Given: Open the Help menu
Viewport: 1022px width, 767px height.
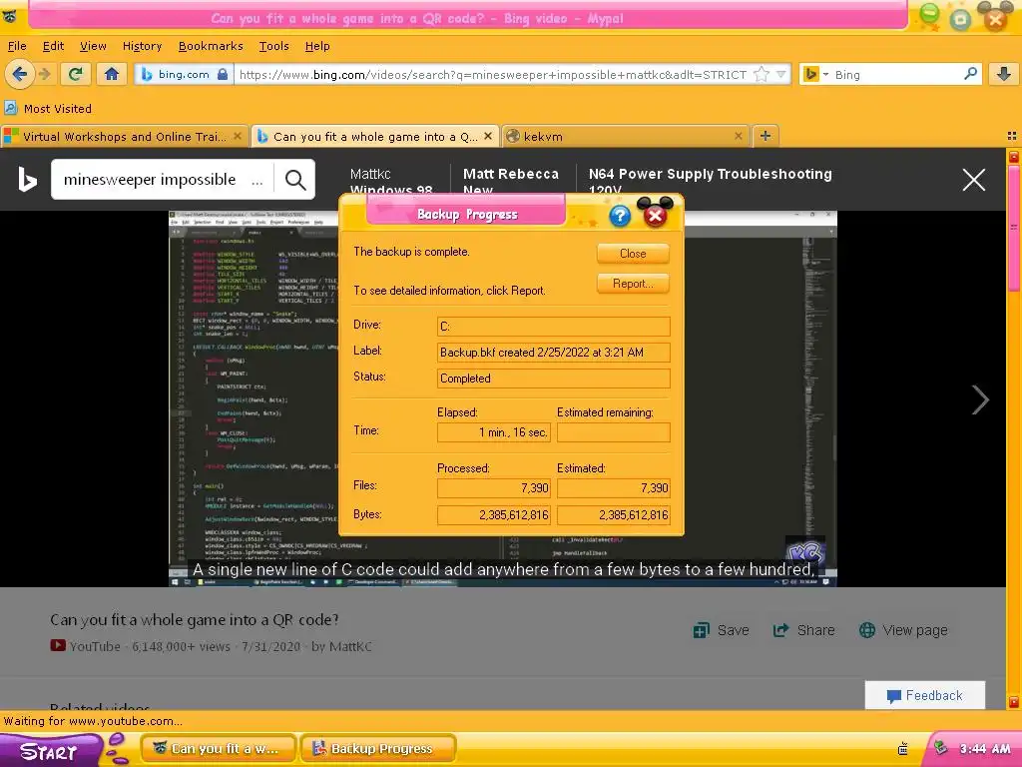Looking at the screenshot, I should click(x=317, y=46).
